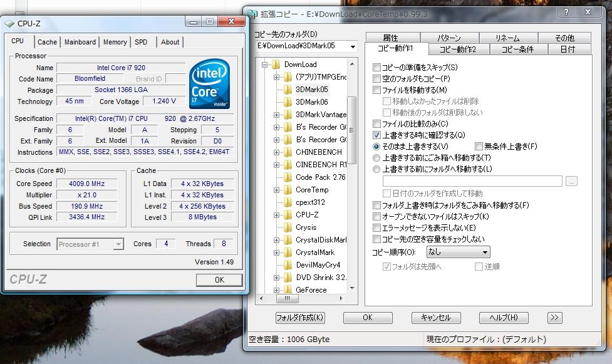Select the 3DMark05 folder icon

[x=288, y=90]
